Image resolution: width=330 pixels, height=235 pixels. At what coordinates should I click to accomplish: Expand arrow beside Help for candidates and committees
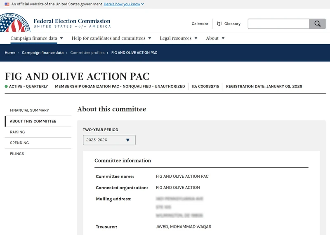(x=150, y=38)
